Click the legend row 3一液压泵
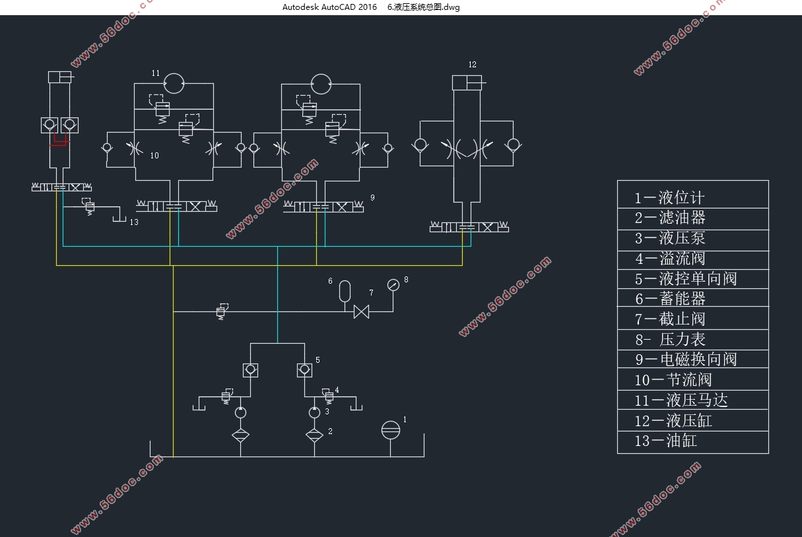Screen dimensions: 802x537 (x=693, y=238)
